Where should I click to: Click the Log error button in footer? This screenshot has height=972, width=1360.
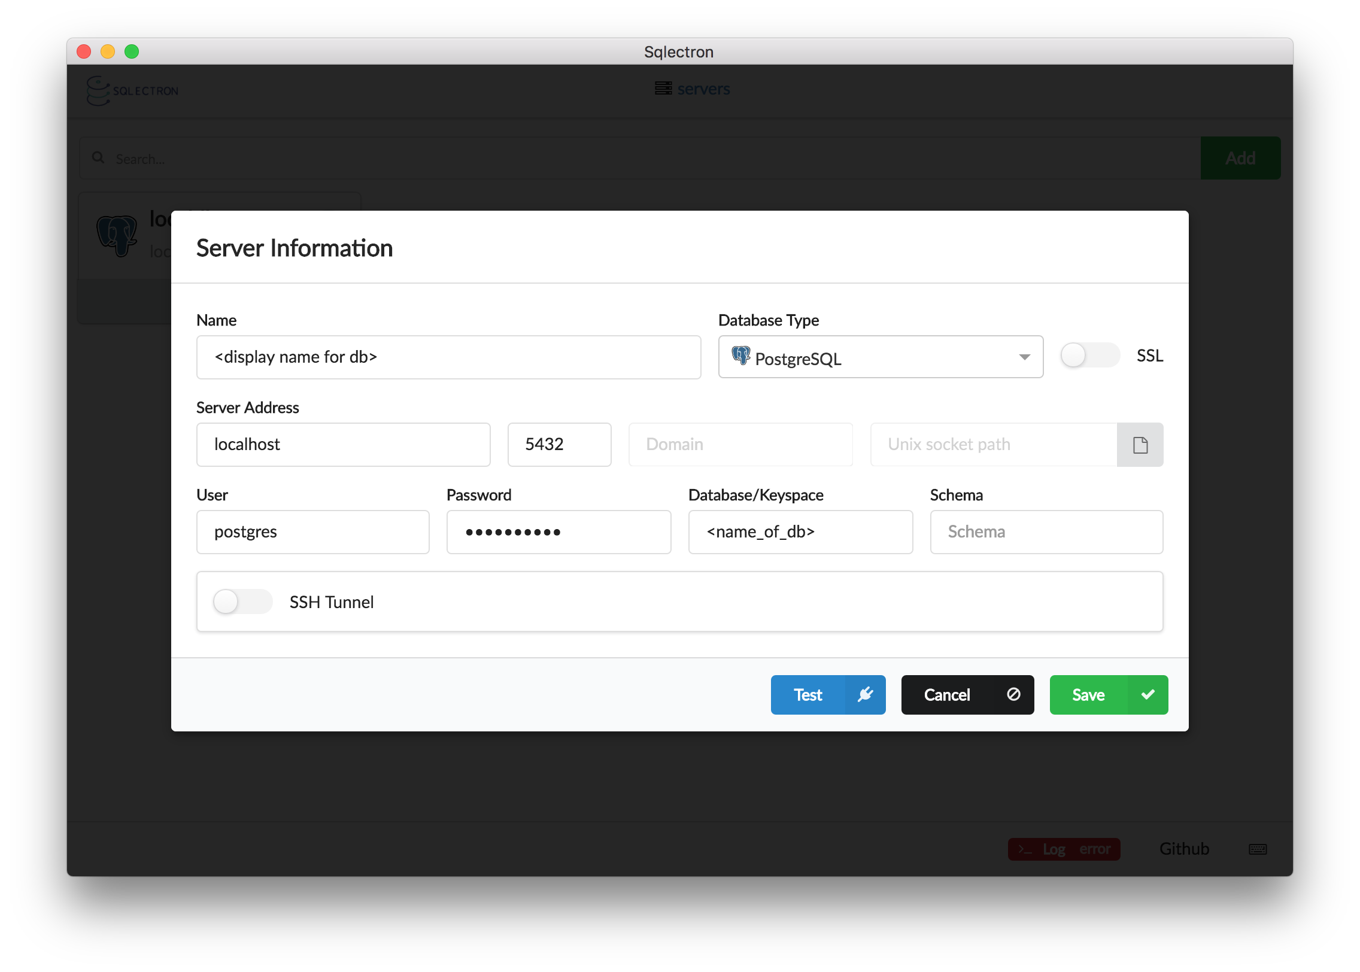tap(1064, 849)
